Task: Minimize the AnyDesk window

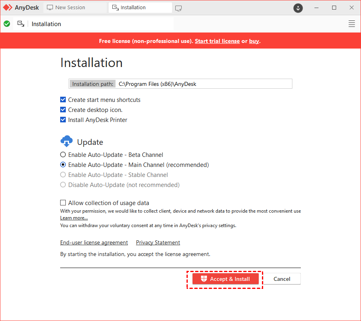Action: tap(316, 8)
